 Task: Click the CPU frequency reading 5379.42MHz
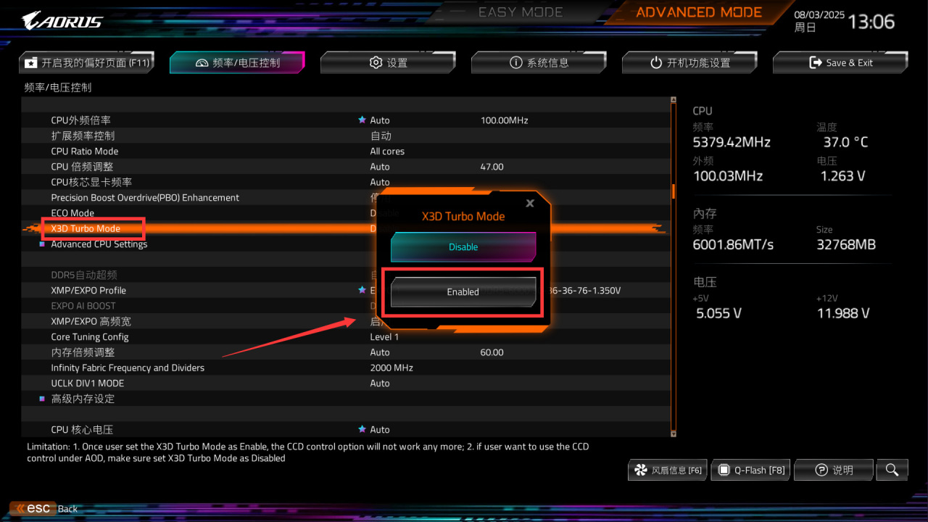[x=732, y=142]
